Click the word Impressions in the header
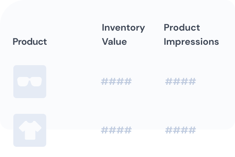The width and height of the screenshot is (235, 157). click(x=191, y=42)
